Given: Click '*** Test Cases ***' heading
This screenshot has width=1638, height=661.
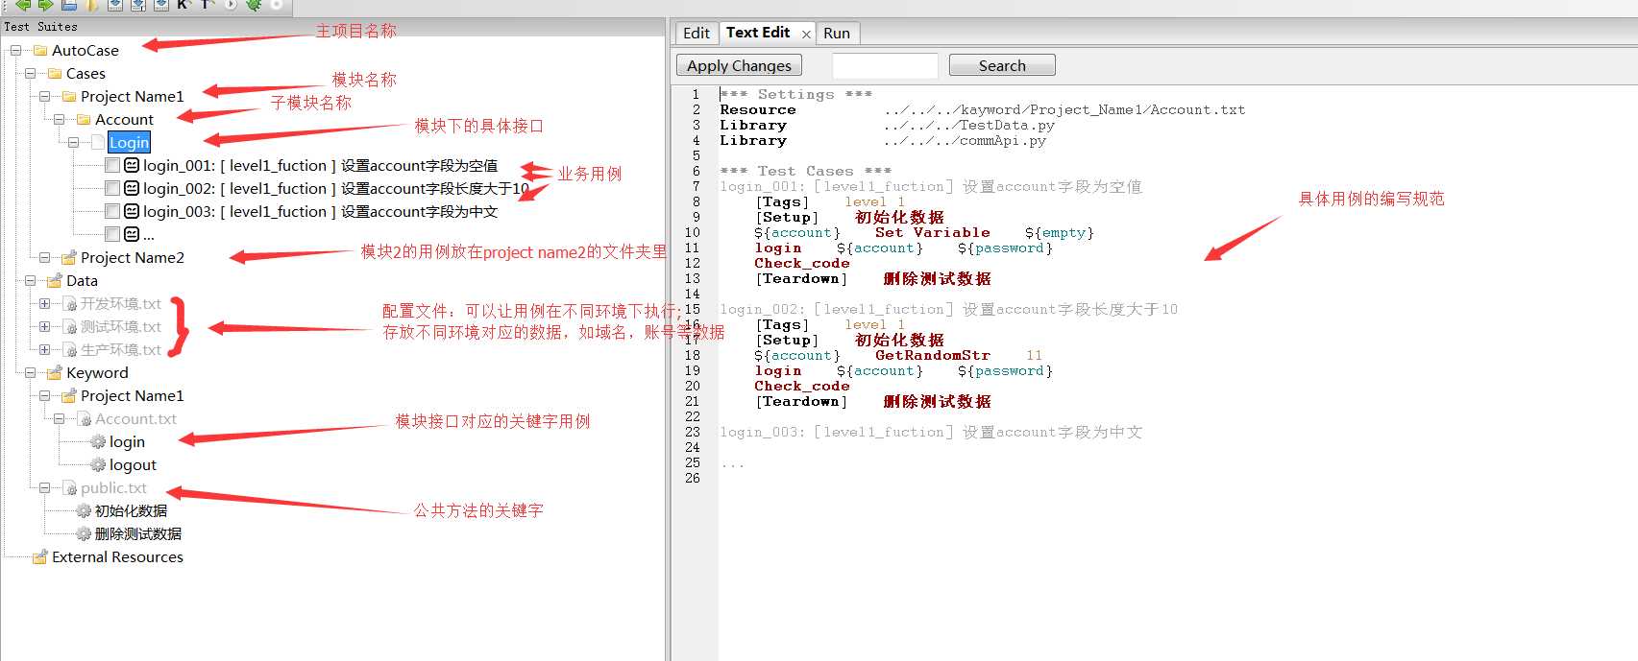Looking at the screenshot, I should (805, 171).
